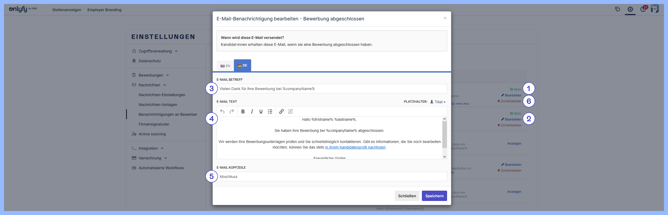Viewport: 668px width, 215px height.
Task: Click the E-Mail Betreff input field
Action: (332, 89)
